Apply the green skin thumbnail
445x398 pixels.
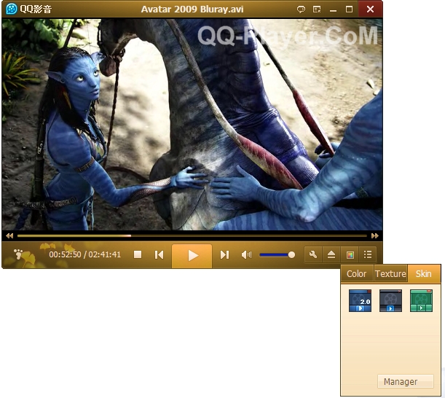(421, 300)
